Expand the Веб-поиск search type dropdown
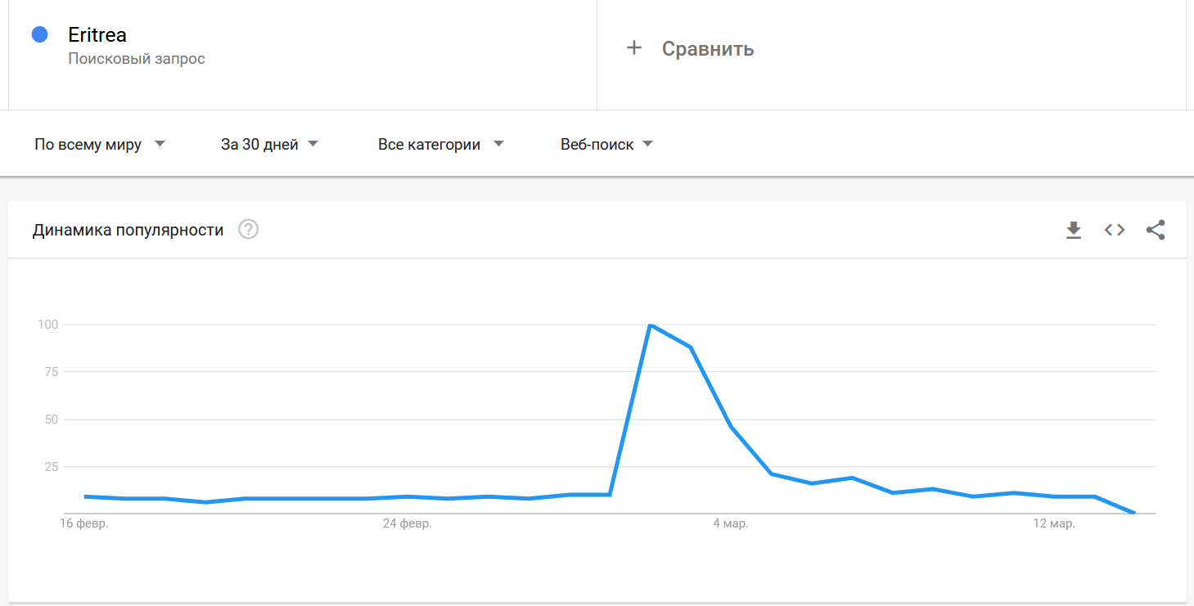Image resolution: width=1194 pixels, height=606 pixels. (606, 145)
